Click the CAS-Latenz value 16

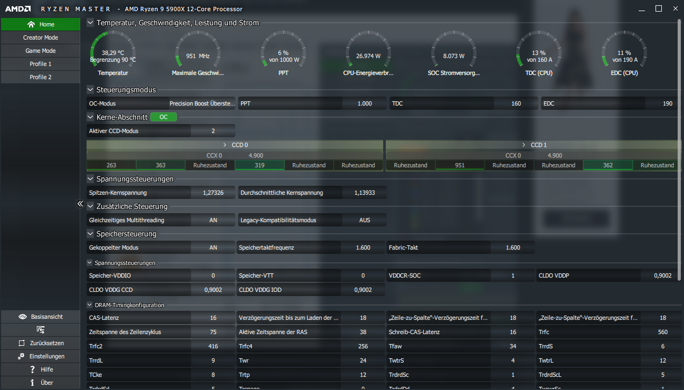click(213, 318)
